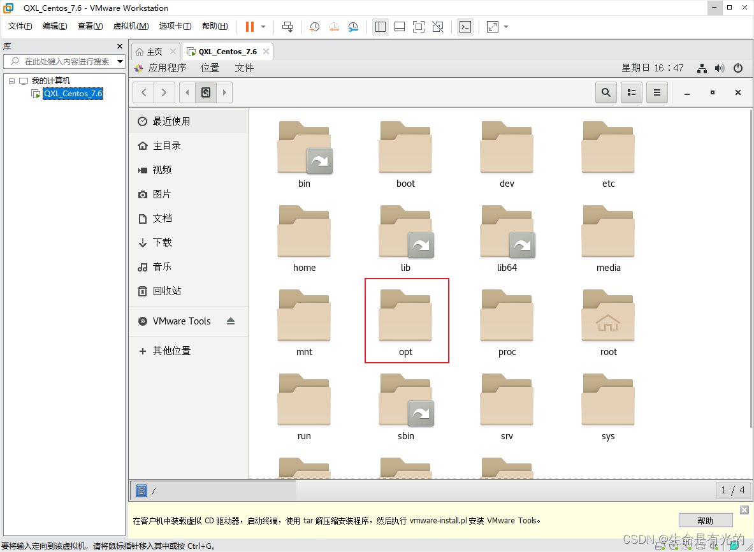Toggle full screen mode
Screen dimensions: 754x552
pyautogui.click(x=419, y=27)
